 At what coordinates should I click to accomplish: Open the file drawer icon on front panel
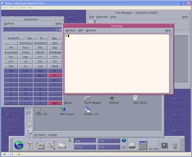click(40, 145)
